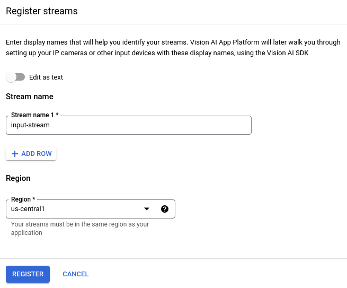Click the 'Region *' floating label
Viewport: 347px width, 288px height.
point(23,199)
